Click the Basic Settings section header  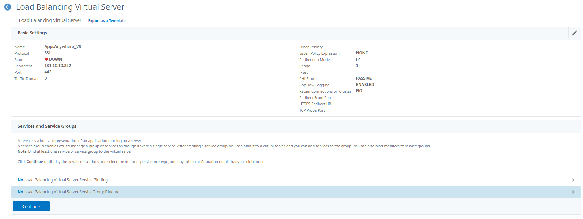click(32, 33)
